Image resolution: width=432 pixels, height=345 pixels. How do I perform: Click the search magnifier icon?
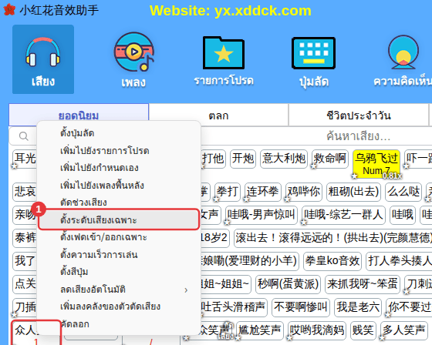24,136
